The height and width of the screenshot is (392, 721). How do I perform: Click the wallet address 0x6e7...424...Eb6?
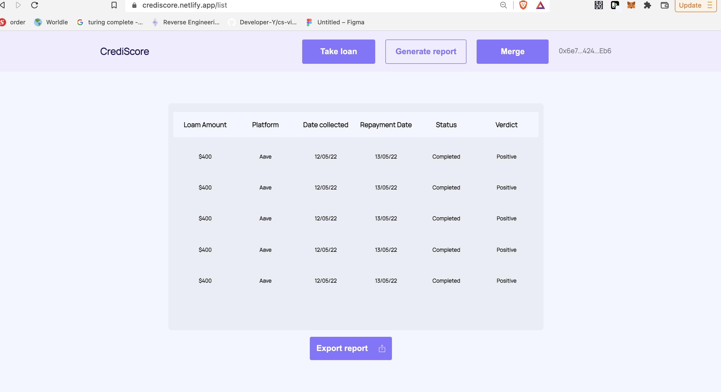tap(585, 51)
